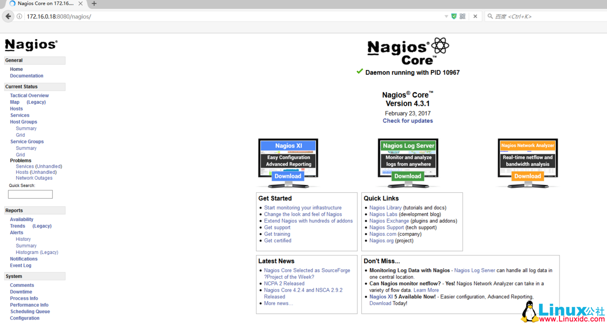Screen dimensions: 607x324
Task: Open the Home link in sidebar
Action: point(16,69)
